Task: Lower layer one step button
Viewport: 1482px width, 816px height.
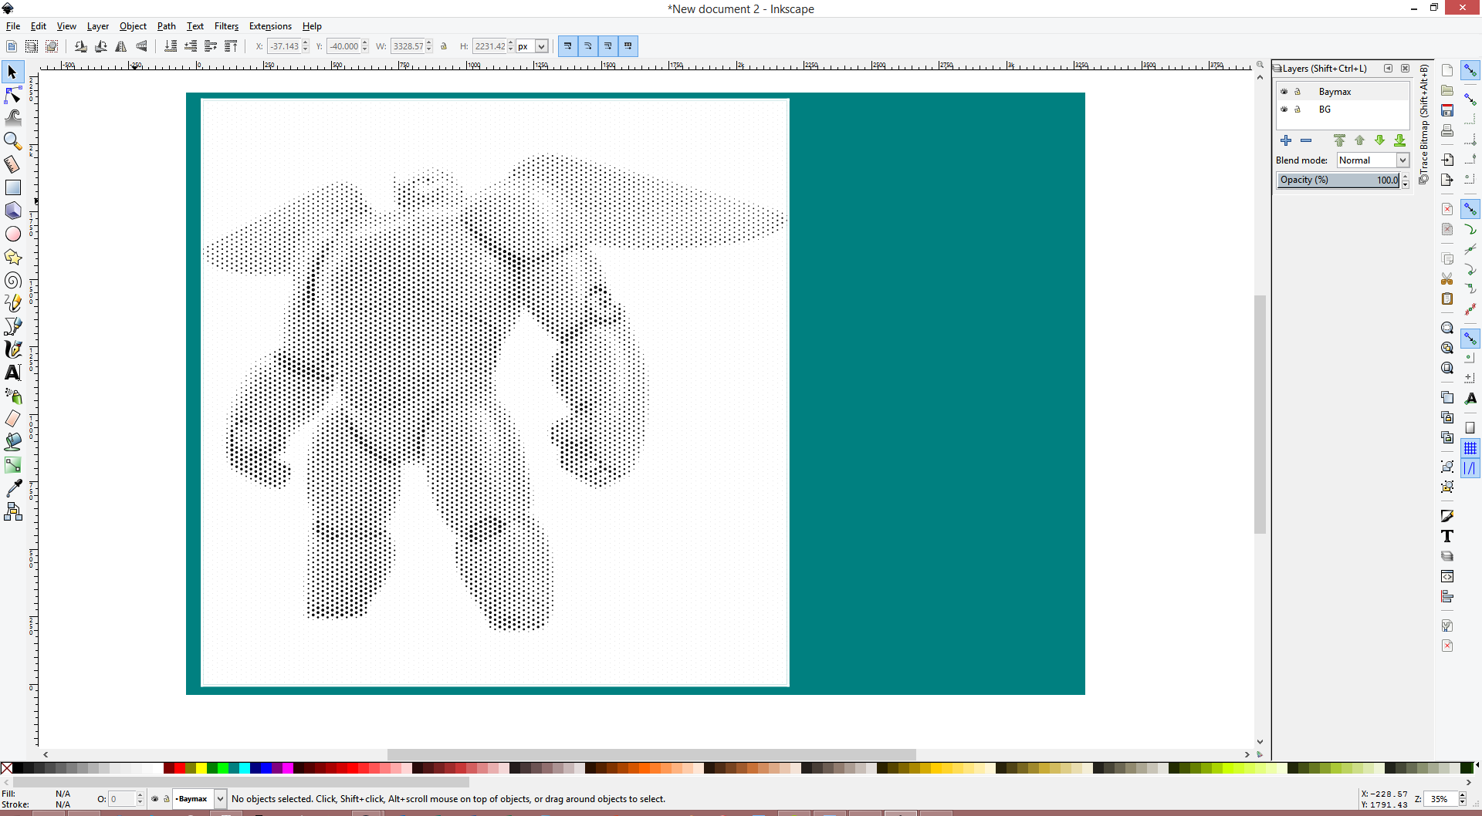Action: pyautogui.click(x=1380, y=140)
